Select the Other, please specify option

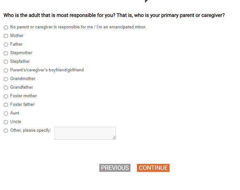6,131
